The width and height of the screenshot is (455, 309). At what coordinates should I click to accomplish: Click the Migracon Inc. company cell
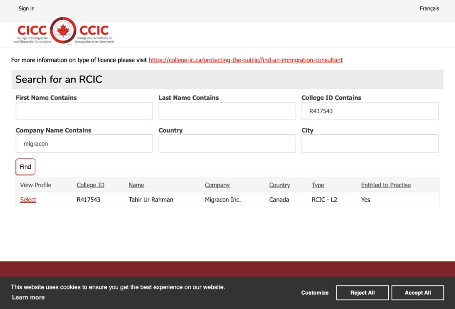tap(223, 200)
